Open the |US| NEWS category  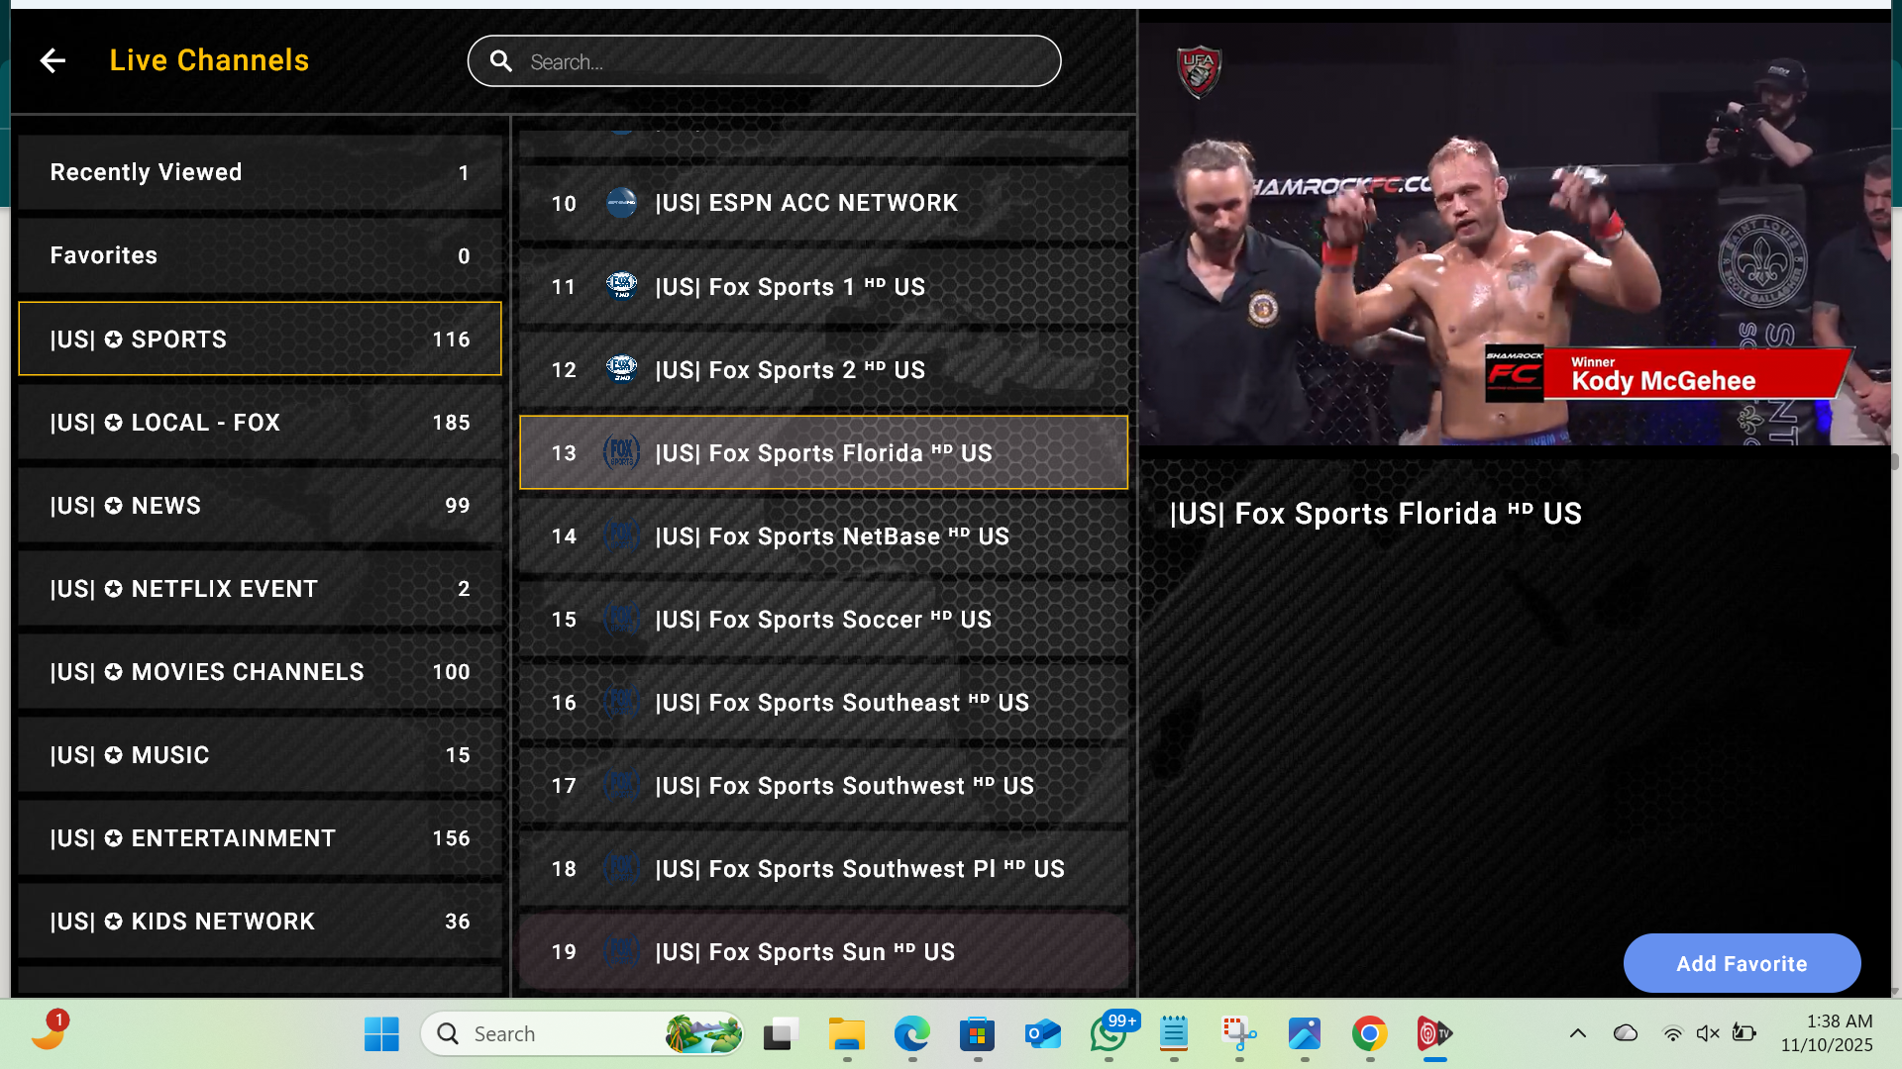260,505
